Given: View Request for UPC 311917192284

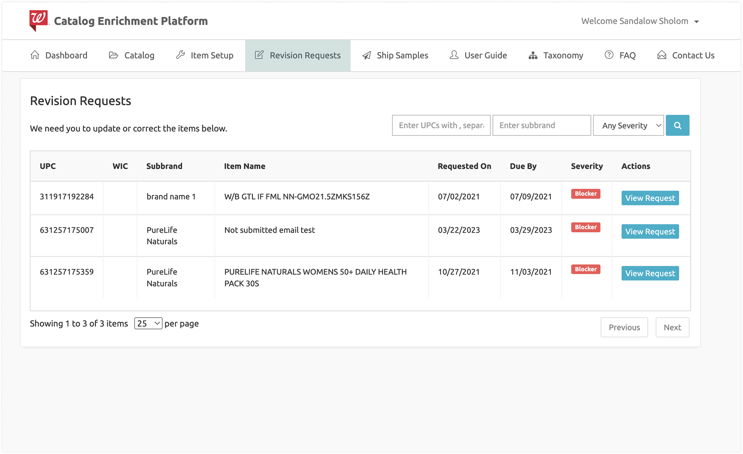Looking at the screenshot, I should (x=650, y=198).
